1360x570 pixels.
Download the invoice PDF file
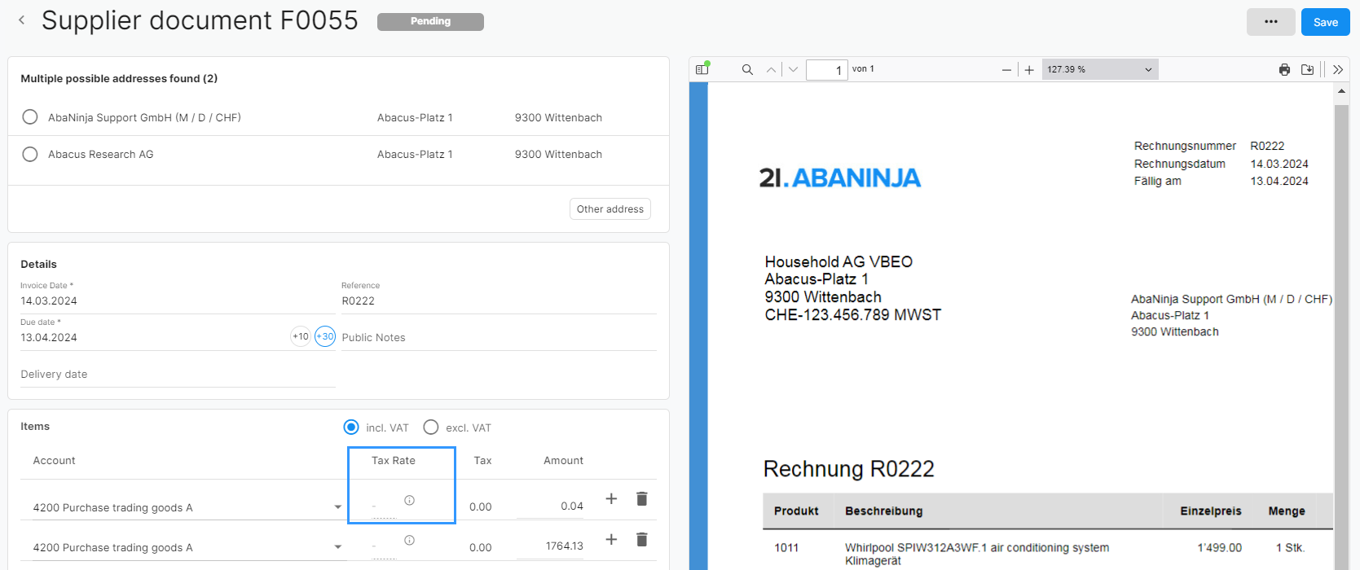click(1307, 70)
